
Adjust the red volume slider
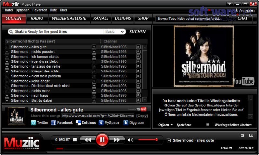148,140
